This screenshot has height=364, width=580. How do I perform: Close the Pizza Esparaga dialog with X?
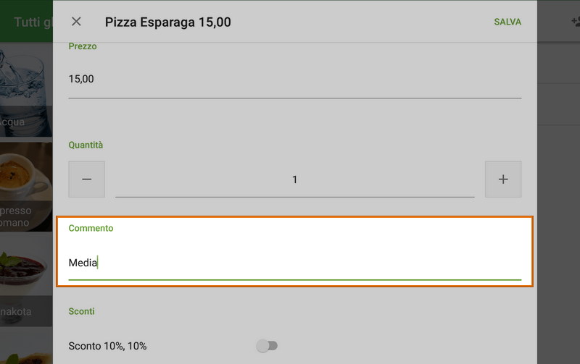point(76,22)
